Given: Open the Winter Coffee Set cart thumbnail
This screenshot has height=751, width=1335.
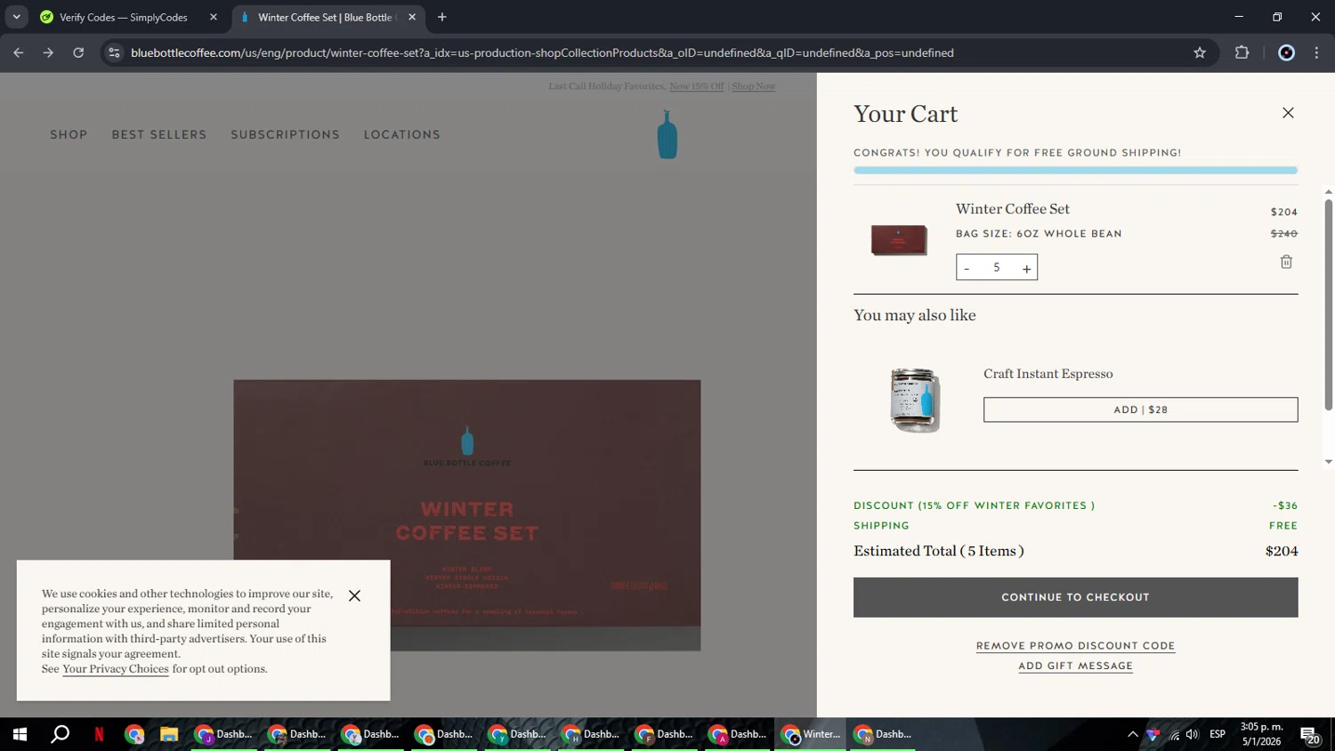Looking at the screenshot, I should (898, 239).
